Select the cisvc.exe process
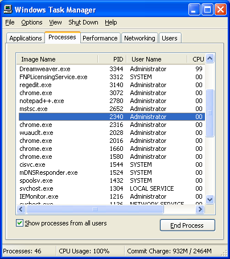This screenshot has width=230, height=259. [112, 165]
